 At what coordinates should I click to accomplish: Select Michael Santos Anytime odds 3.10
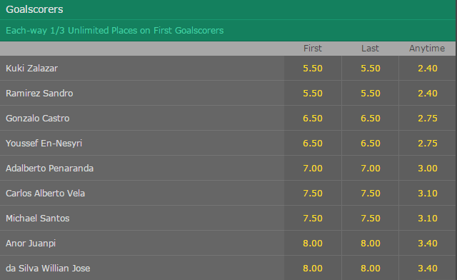(427, 219)
